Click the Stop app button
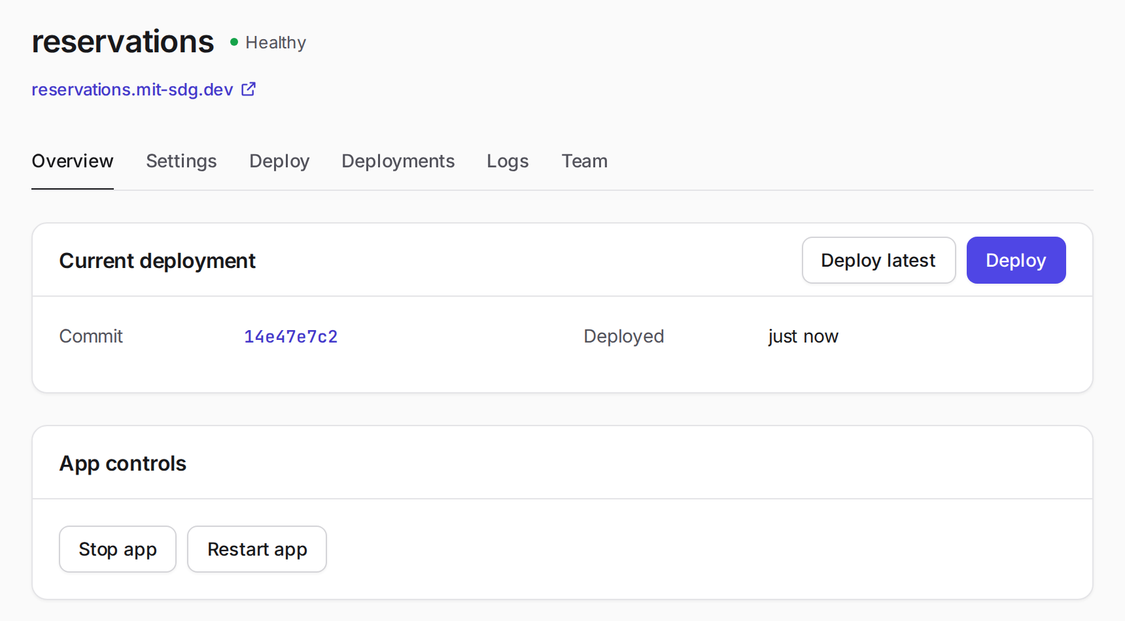This screenshot has width=1125, height=621. coord(118,549)
